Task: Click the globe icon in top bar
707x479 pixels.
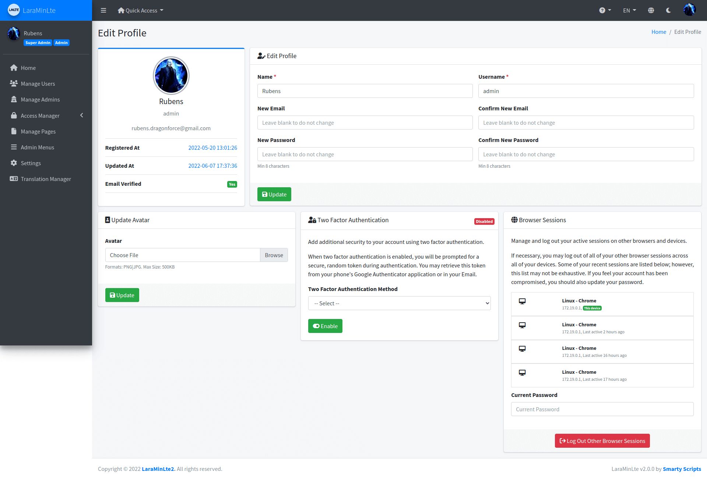Action: tap(651, 10)
